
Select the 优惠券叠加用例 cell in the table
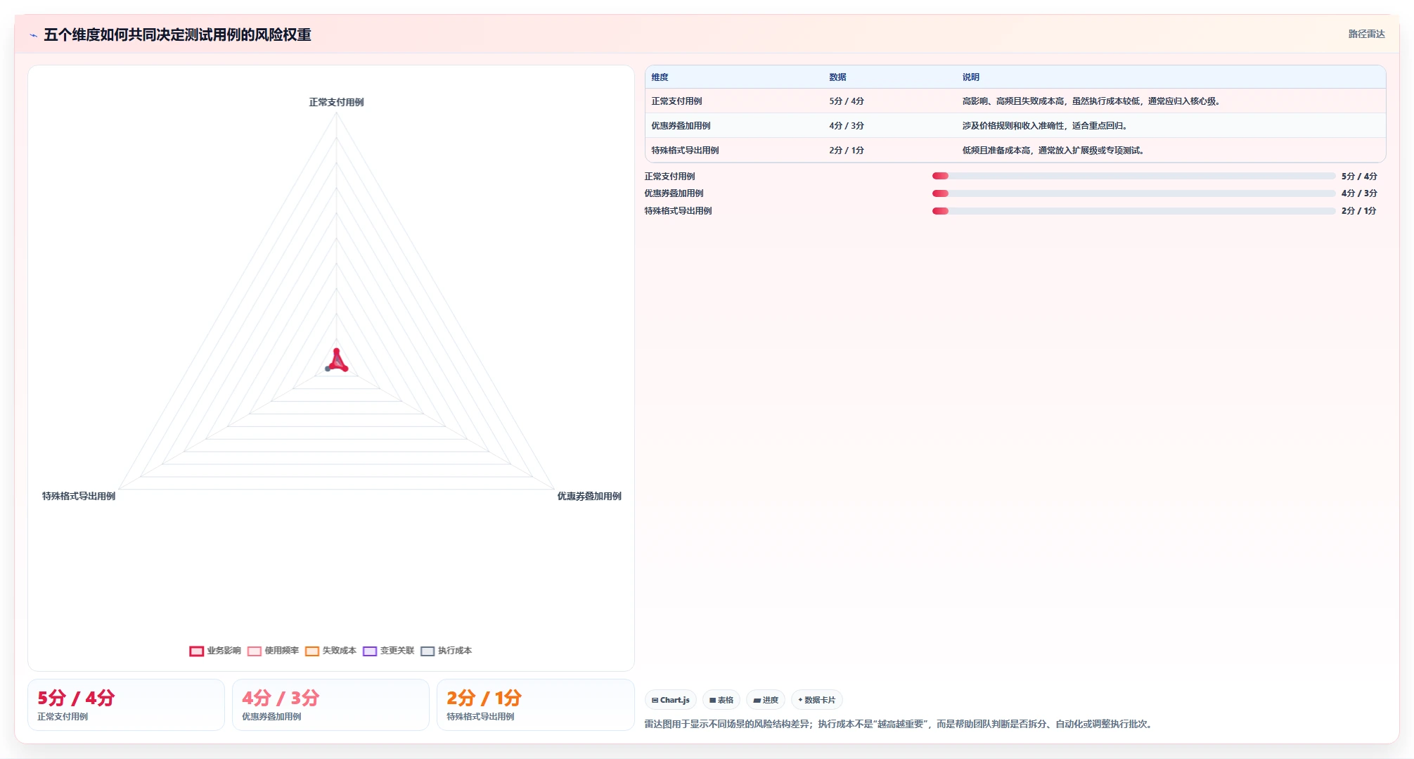point(681,126)
